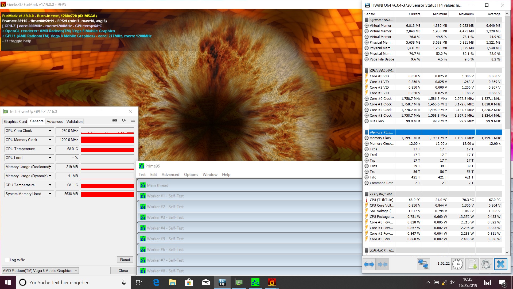
Task: Select highlighted Memory Timi... row in HWiNFO
Action: pyautogui.click(x=433, y=132)
